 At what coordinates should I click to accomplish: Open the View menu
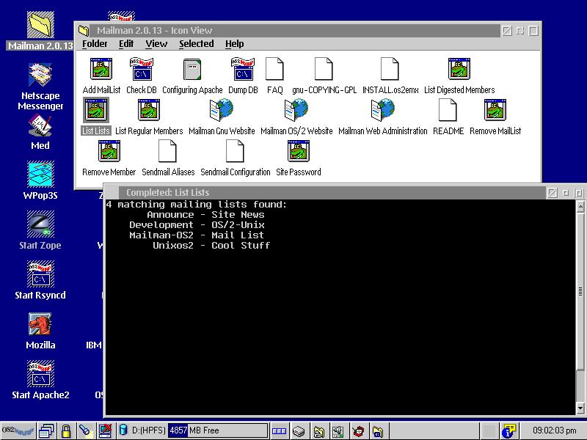pyautogui.click(x=156, y=44)
